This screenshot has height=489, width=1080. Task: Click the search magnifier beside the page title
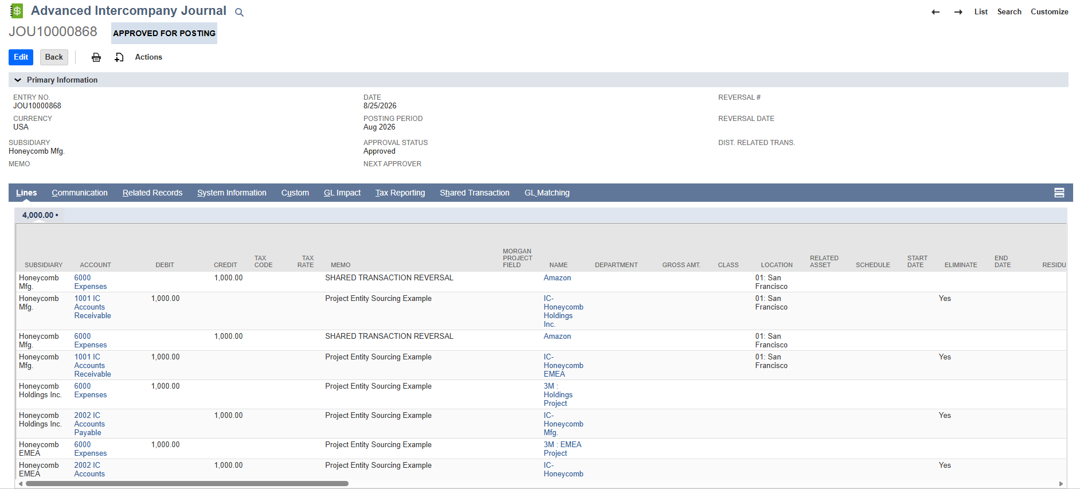[240, 13]
